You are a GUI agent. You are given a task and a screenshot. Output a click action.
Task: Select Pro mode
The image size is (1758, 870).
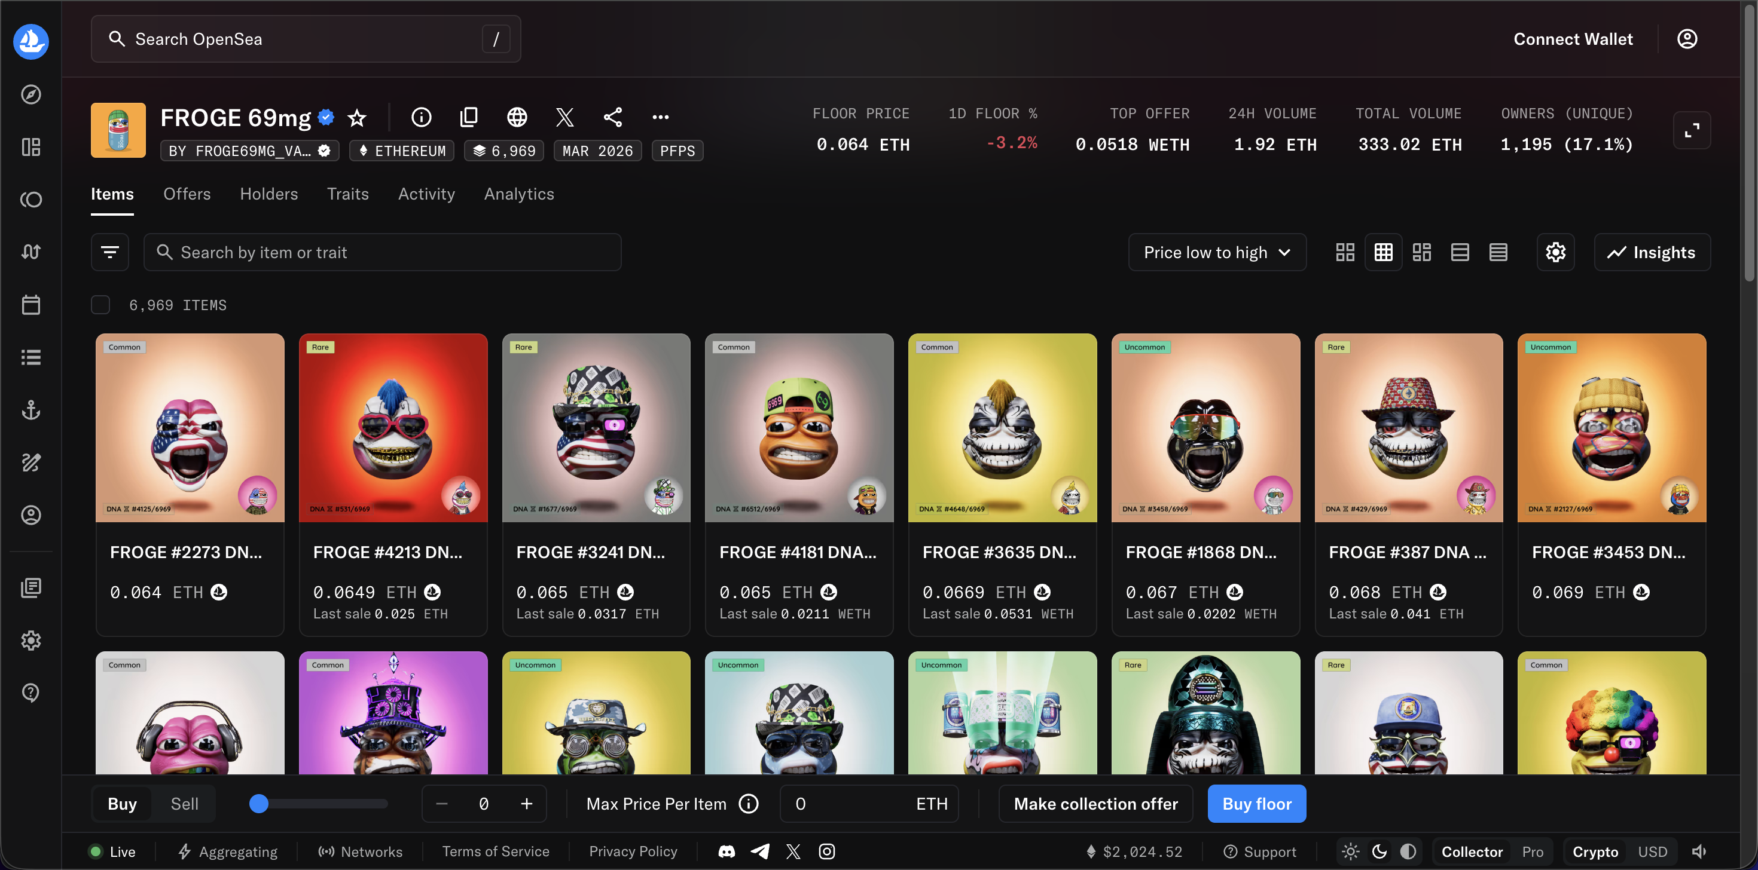[1532, 851]
